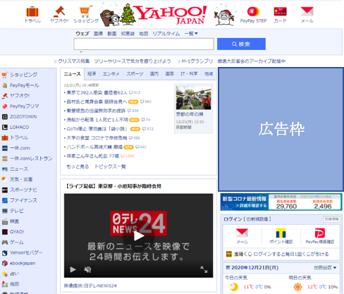Viewport: 344px width, 294px height.
Task: Open ニュース in left sidebar
Action: pyautogui.click(x=19, y=169)
